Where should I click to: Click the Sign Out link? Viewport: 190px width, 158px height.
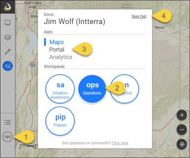point(139,16)
